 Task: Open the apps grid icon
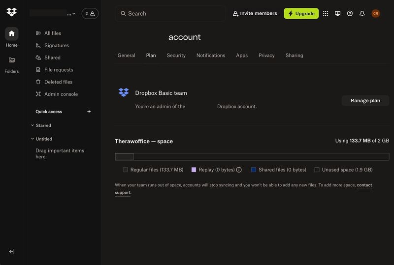[x=326, y=14]
